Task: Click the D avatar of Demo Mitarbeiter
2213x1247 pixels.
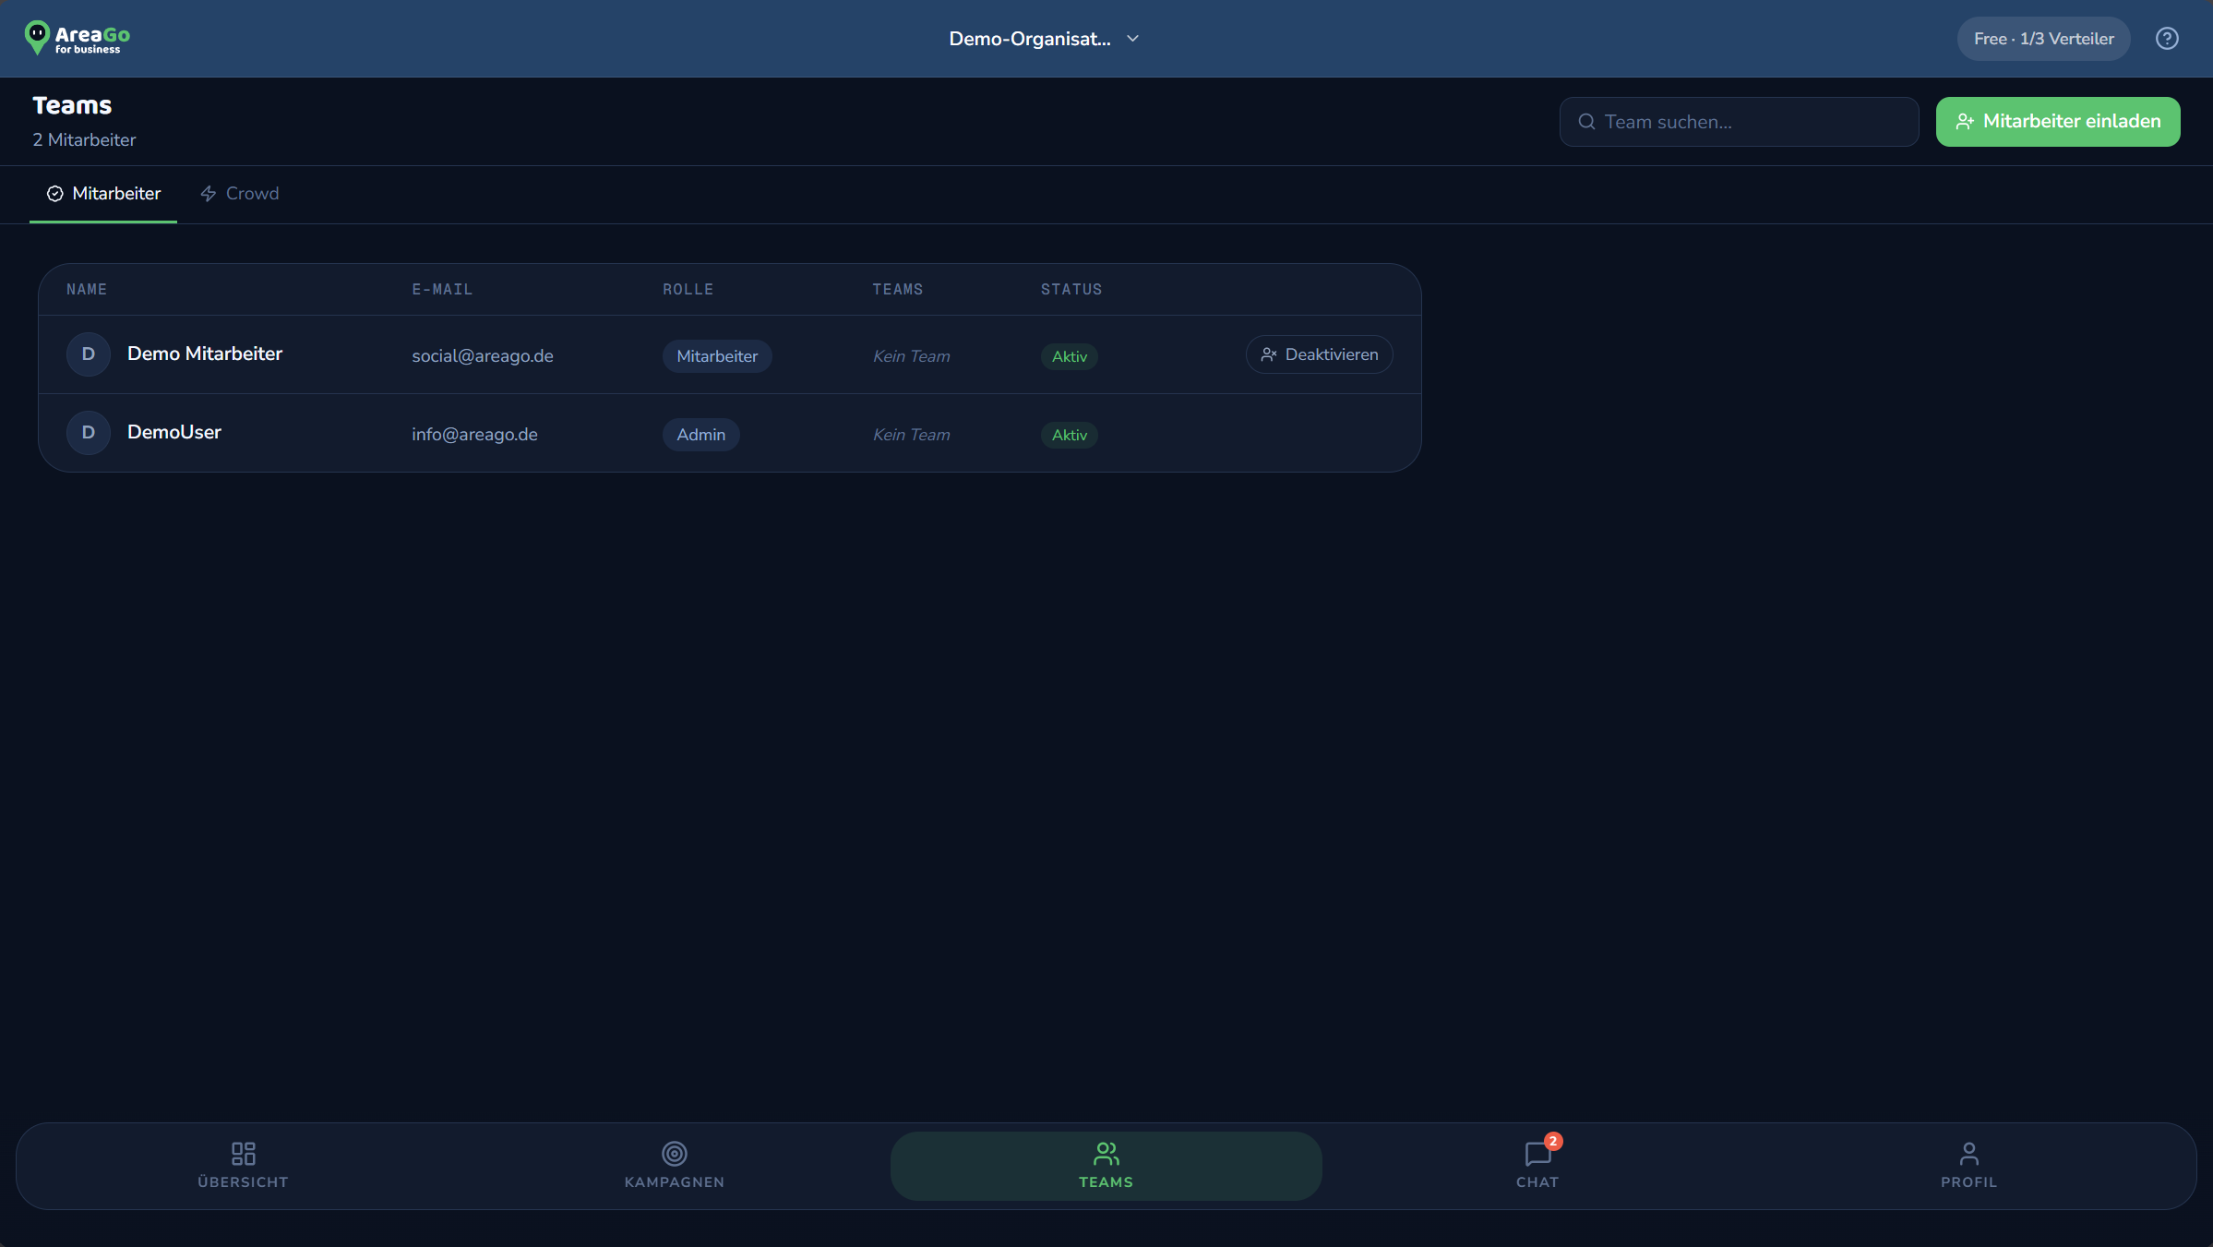Action: tap(89, 354)
